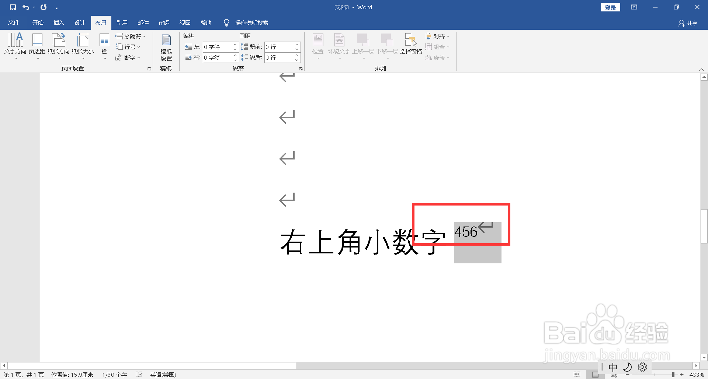Screen dimensions: 708x379
Task: Open the Orientation (纸张方向) tool
Action: (59, 46)
